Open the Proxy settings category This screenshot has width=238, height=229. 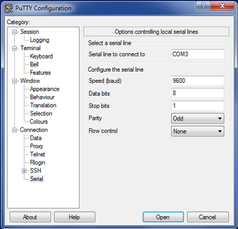(36, 146)
